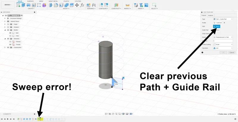Image resolution: width=238 pixels, height=122 pixels.
Task: Select the Pan hand tool
Action: [113, 114]
